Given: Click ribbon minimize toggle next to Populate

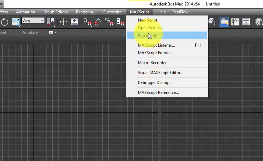Looking at the screenshot, I should [x=51, y=33].
